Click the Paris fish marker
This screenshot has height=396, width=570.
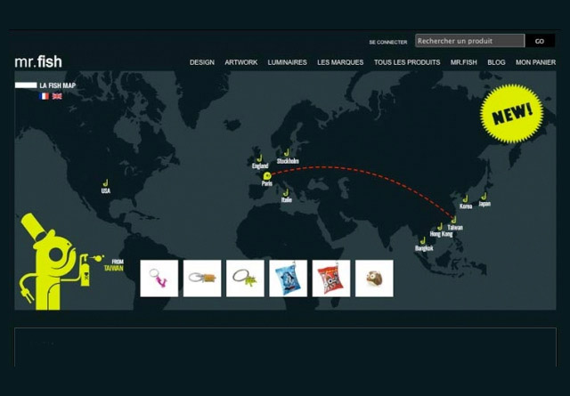[x=266, y=176]
